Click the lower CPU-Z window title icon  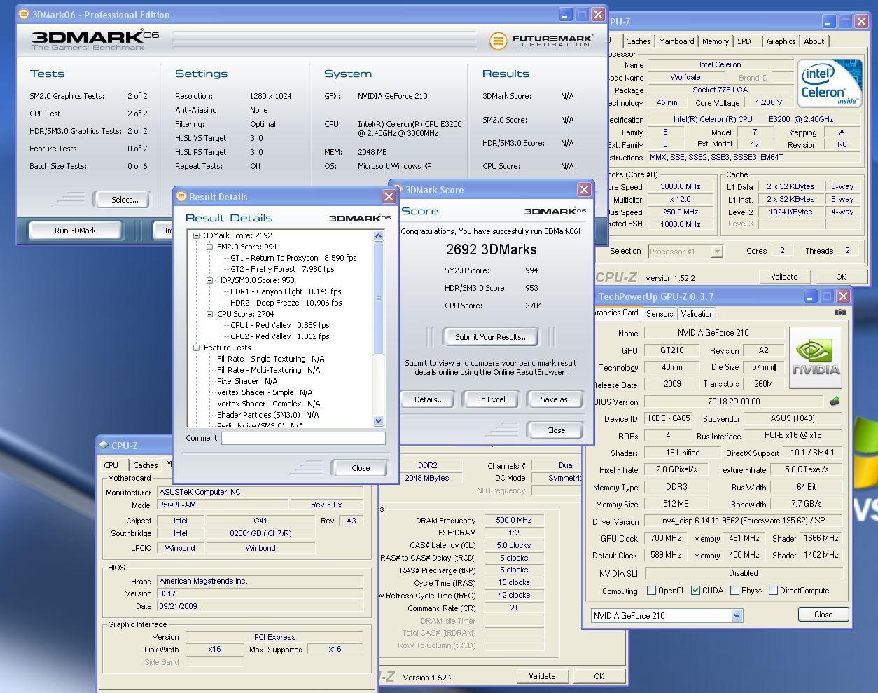pyautogui.click(x=104, y=445)
